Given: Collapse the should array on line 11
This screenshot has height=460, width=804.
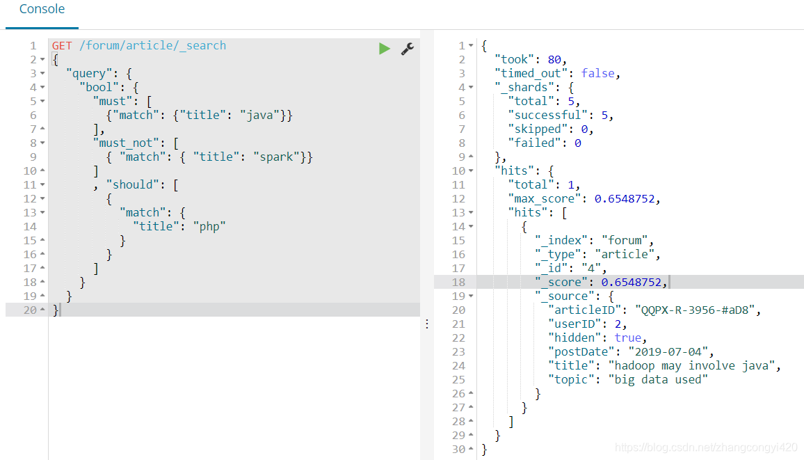Looking at the screenshot, I should pyautogui.click(x=44, y=184).
